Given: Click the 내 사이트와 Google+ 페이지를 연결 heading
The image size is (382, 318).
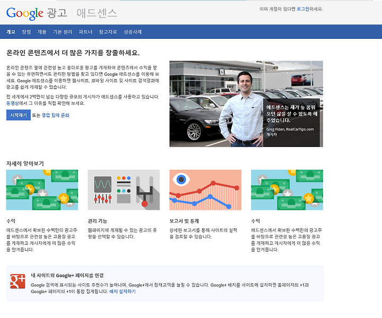Looking at the screenshot, I should tap(67, 276).
